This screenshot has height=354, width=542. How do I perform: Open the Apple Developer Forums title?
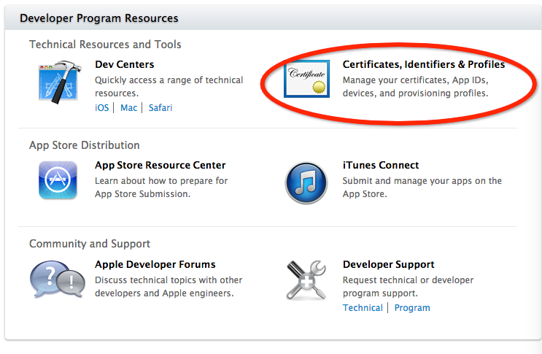click(155, 264)
